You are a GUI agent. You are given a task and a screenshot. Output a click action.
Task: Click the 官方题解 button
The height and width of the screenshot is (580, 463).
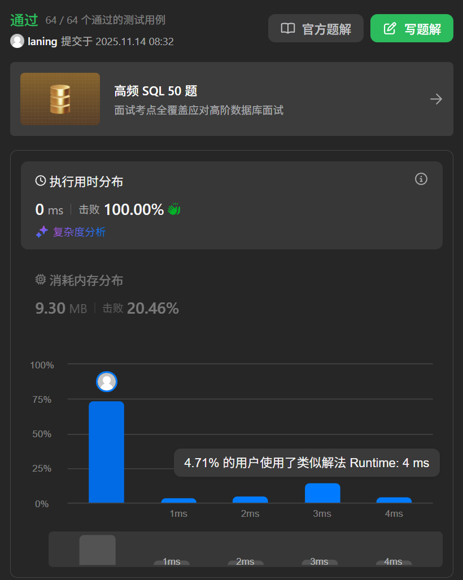(x=316, y=28)
